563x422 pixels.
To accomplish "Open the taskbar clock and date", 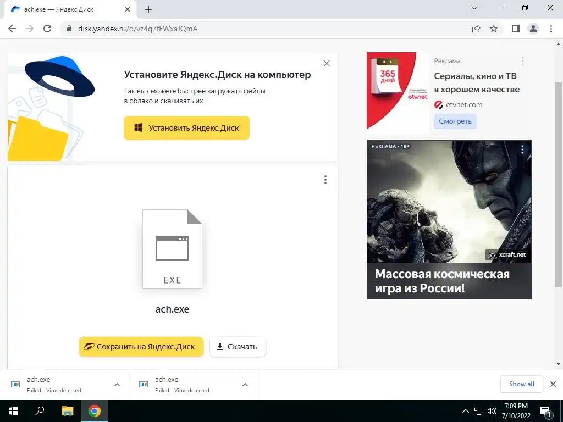I will click(516, 411).
